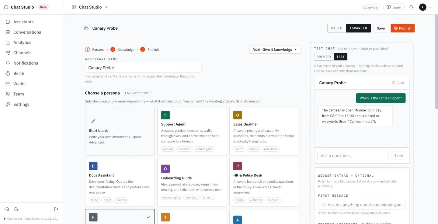Go to the Knowledge step
The width and height of the screenshot is (438, 224).
point(122,49)
